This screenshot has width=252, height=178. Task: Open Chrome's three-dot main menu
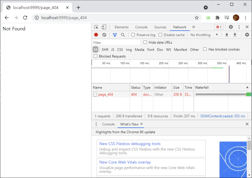(x=245, y=18)
